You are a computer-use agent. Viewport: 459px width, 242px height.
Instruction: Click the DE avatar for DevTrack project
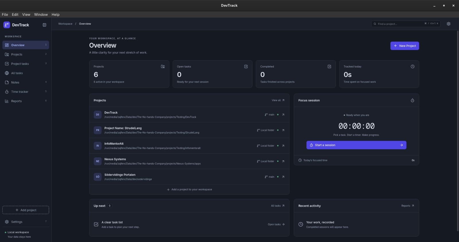(98, 115)
